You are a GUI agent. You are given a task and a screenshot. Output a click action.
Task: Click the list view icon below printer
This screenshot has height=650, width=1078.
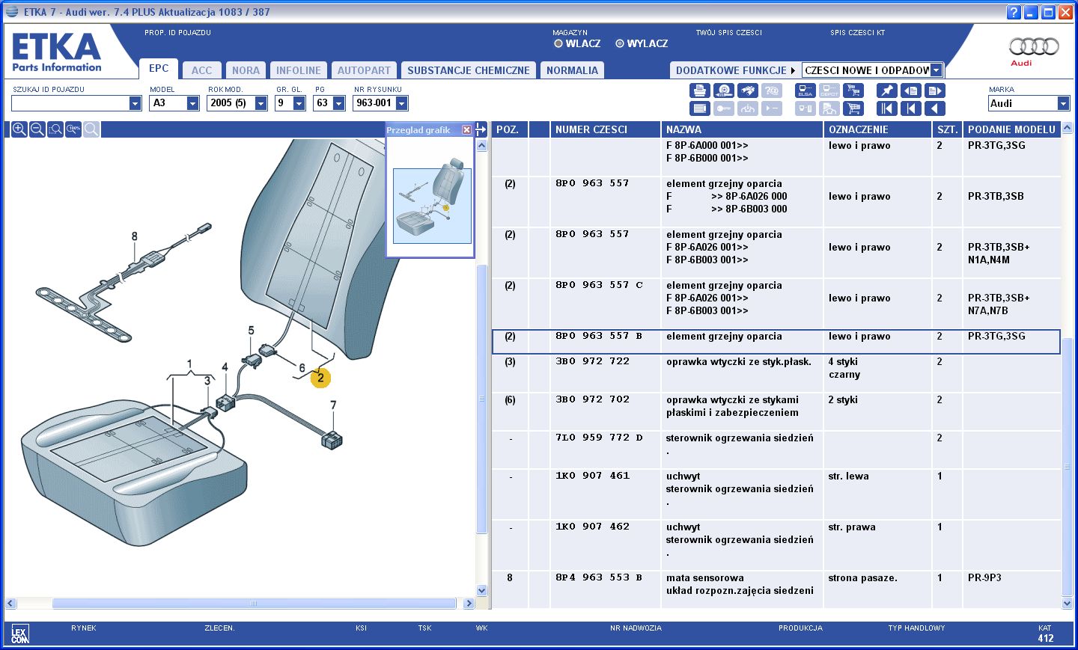pyautogui.click(x=699, y=108)
